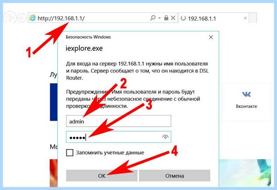
Task: Close the 192.168.1.1 tab
Action: tap(245, 18)
